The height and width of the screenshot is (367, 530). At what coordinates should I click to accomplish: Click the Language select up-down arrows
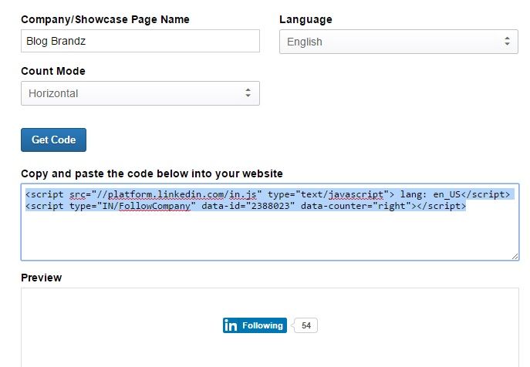pyautogui.click(x=507, y=42)
